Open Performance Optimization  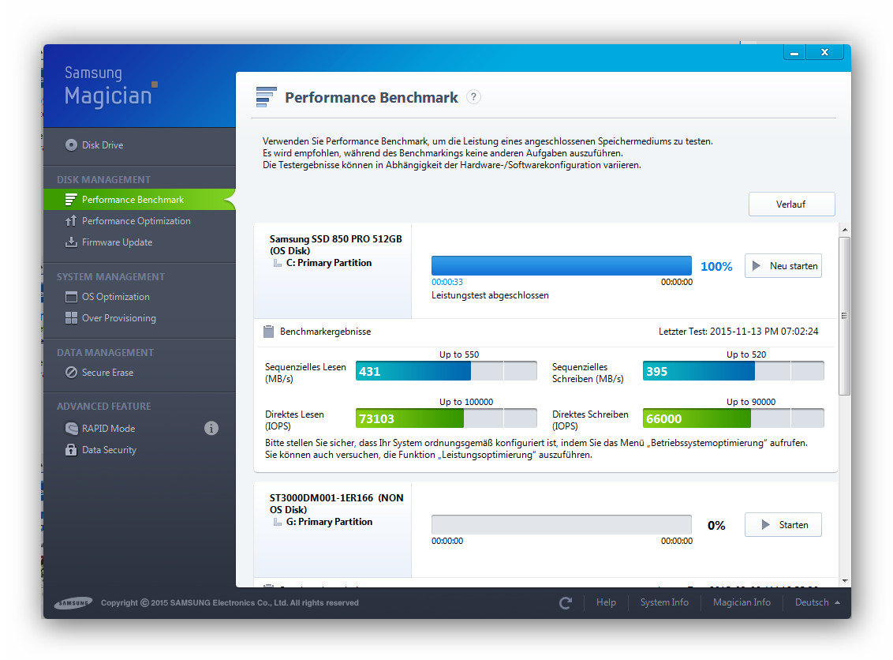click(x=136, y=220)
